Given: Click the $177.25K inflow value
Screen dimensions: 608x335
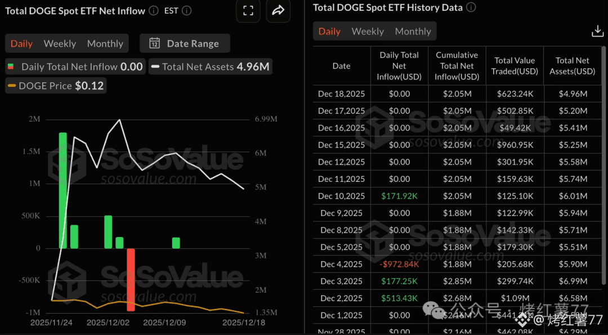Looking at the screenshot, I should (x=399, y=282).
